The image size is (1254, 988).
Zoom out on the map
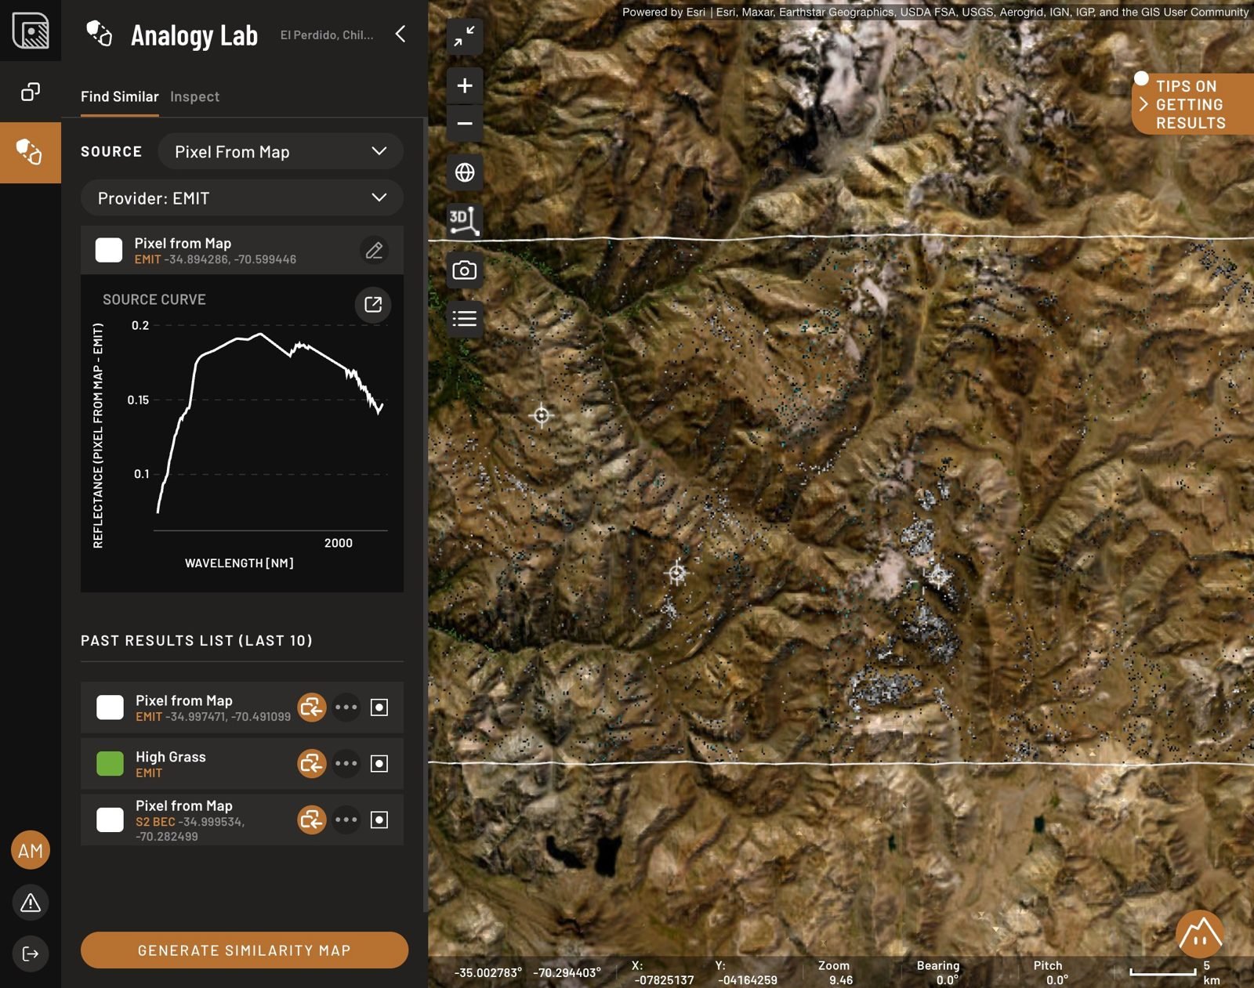(x=465, y=123)
